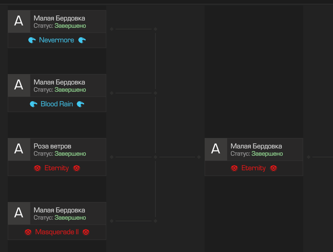This screenshot has width=333, height=252.
Task: Click the "A" badge in the Blood Rain match card
Action: point(19,85)
